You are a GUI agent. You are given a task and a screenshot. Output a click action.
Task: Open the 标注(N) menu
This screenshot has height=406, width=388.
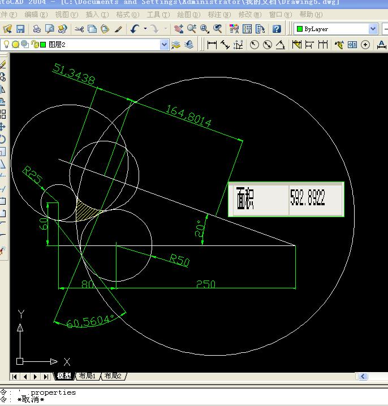[x=219, y=15]
